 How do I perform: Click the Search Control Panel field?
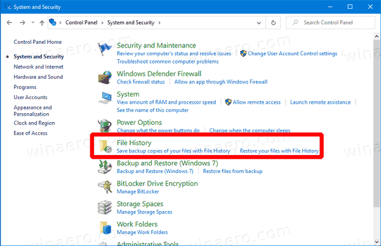coord(330,23)
